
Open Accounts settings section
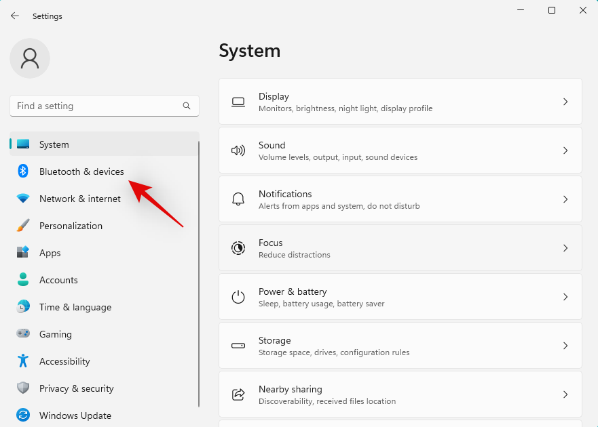104,280
